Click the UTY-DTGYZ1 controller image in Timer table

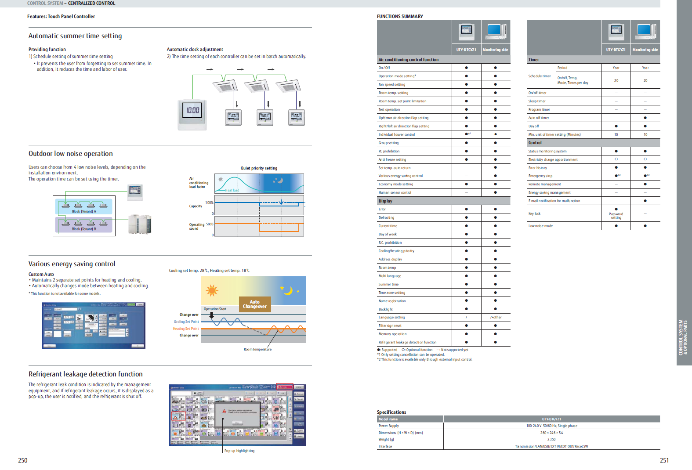(x=616, y=32)
